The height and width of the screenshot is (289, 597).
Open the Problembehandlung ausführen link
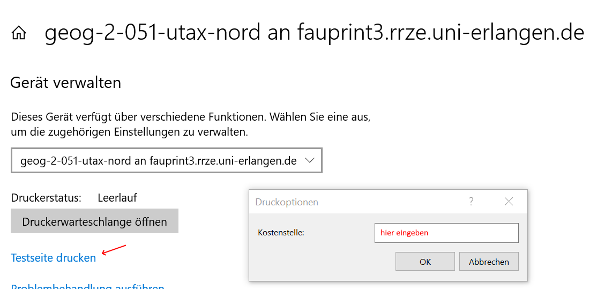coord(87,286)
